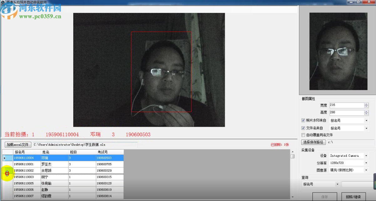Open the 图像源 fill mode dropdown

tap(366, 170)
